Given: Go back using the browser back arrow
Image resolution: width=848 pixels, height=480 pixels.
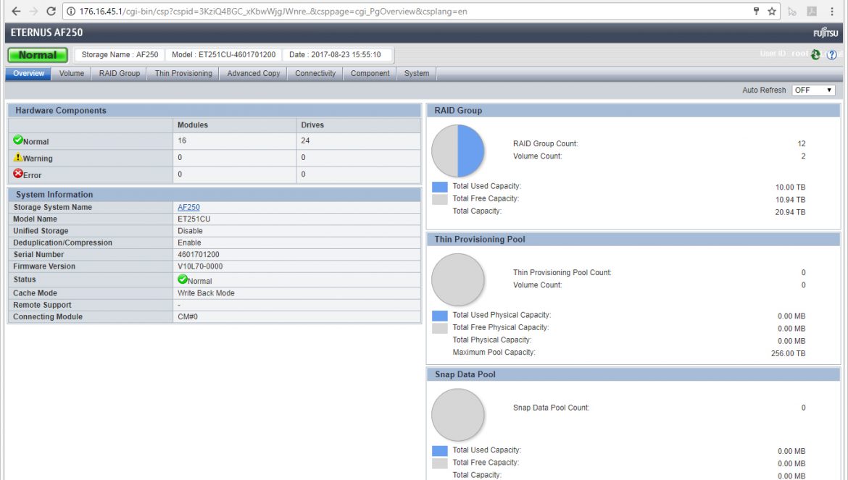Looking at the screenshot, I should (16, 12).
